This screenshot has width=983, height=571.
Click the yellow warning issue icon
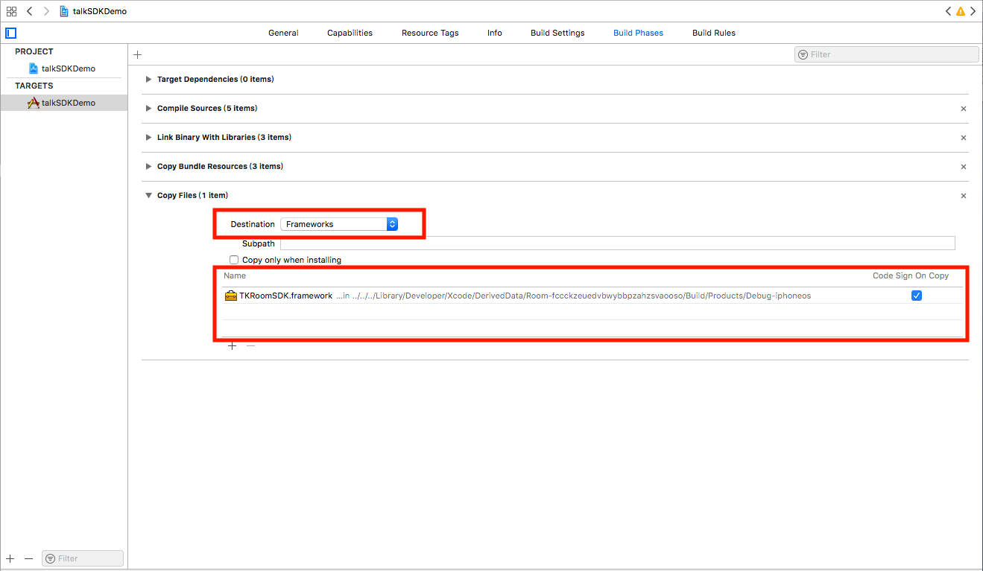[961, 11]
